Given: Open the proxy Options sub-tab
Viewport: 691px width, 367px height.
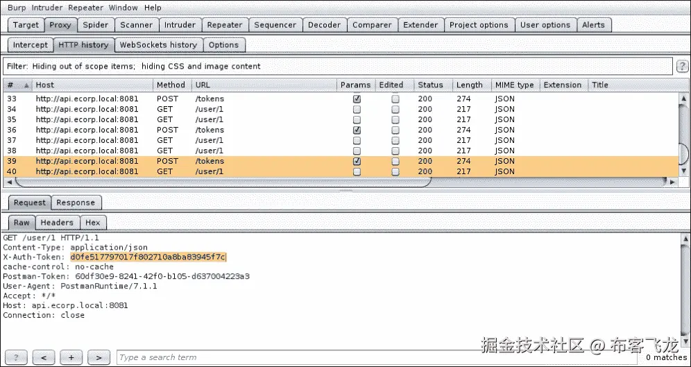Looking at the screenshot, I should point(224,45).
